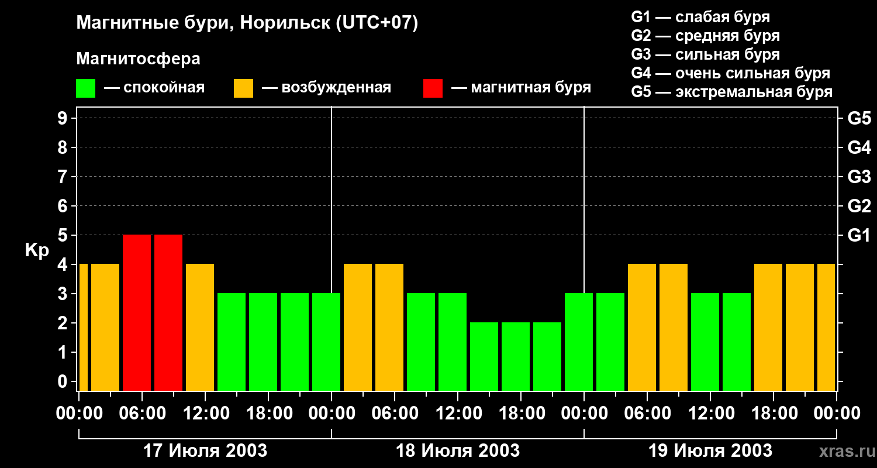Image resolution: width=877 pixels, height=468 pixels.
Task: Click the 'Магнитосфера' legend heading
Action: point(139,59)
